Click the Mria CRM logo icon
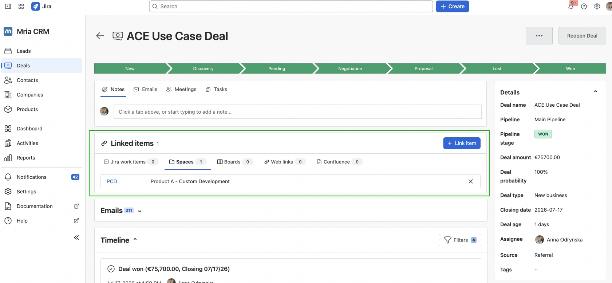 pyautogui.click(x=8, y=31)
